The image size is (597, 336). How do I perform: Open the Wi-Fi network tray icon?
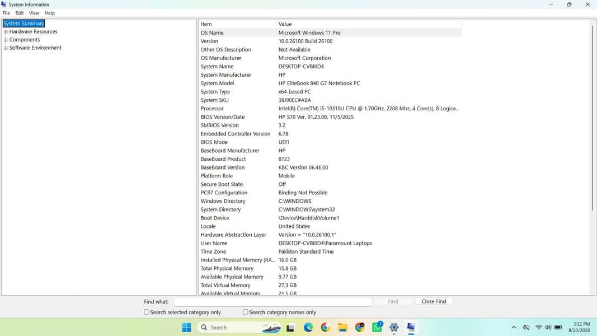click(538, 327)
